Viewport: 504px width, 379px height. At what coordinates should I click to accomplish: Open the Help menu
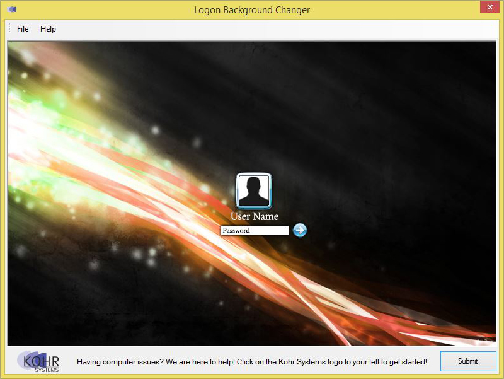(48, 29)
